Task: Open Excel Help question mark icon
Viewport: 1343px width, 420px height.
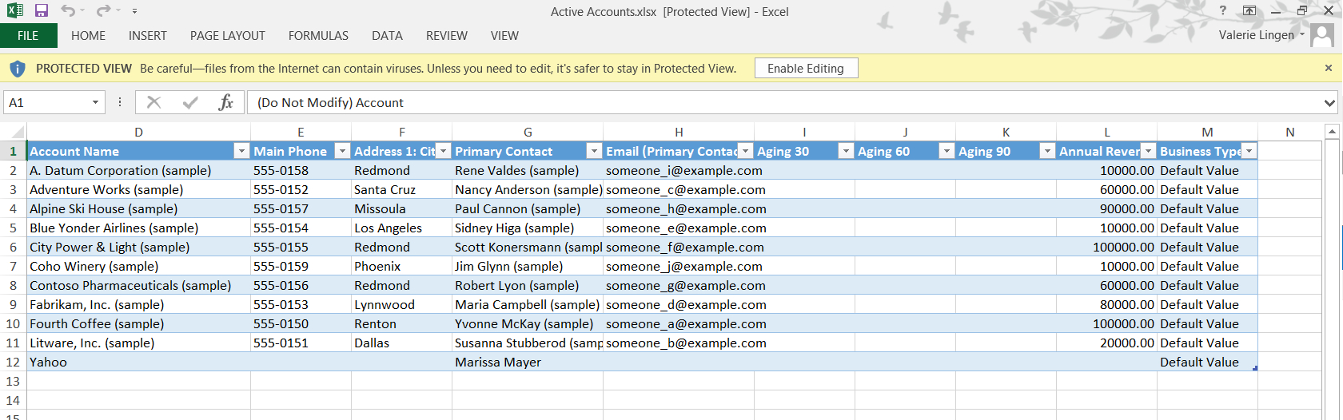Action: [x=1222, y=10]
